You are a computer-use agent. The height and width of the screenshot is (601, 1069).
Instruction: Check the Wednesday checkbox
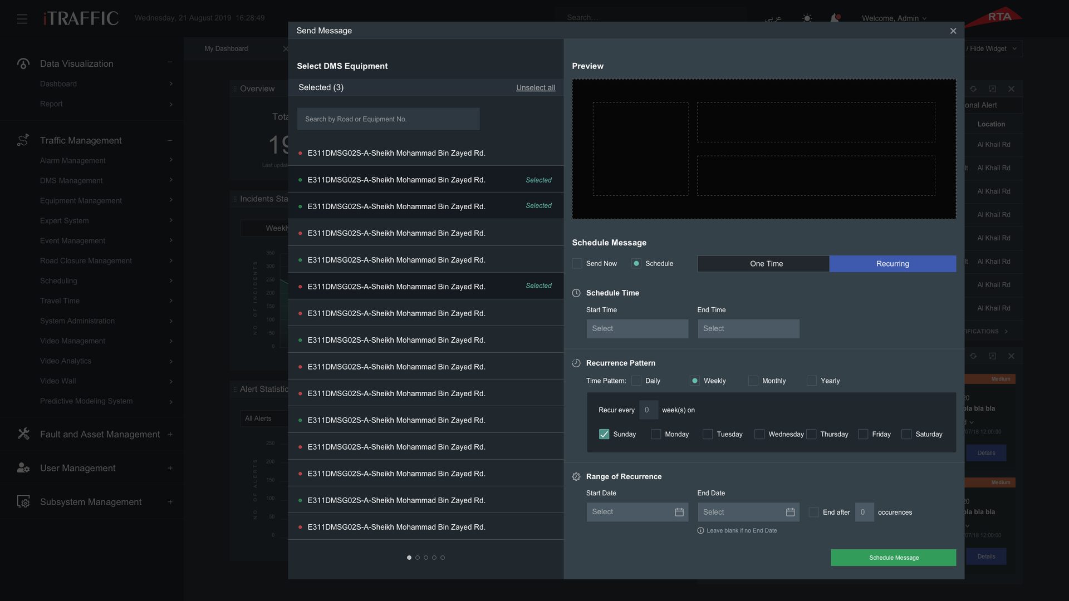759,434
